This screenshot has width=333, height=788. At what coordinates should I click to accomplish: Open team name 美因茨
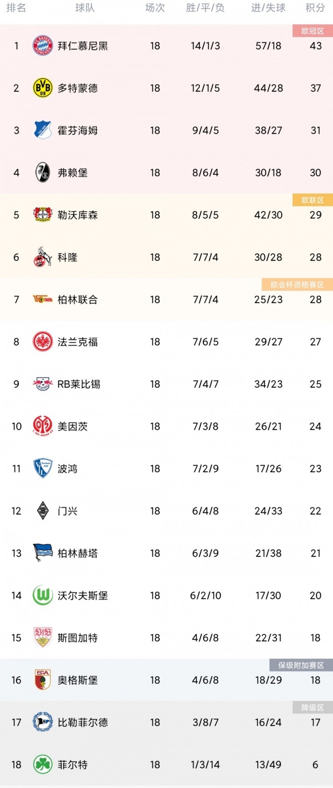tap(73, 426)
